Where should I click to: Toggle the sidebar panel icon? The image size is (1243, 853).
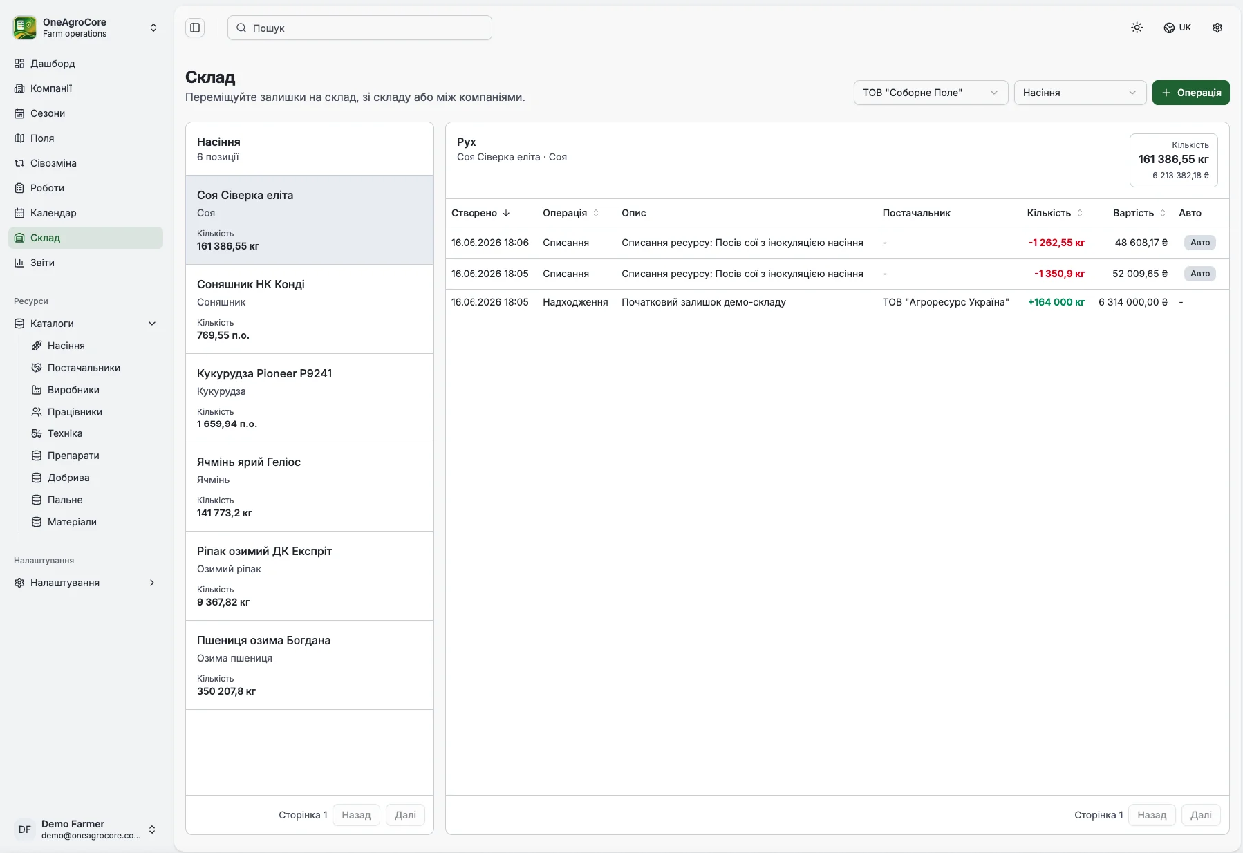195,28
